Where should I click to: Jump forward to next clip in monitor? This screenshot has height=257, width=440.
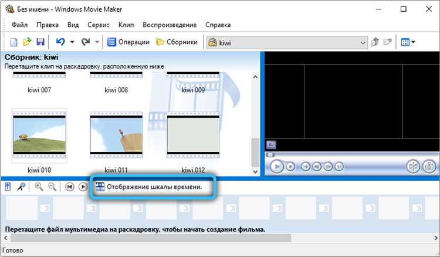339,167
